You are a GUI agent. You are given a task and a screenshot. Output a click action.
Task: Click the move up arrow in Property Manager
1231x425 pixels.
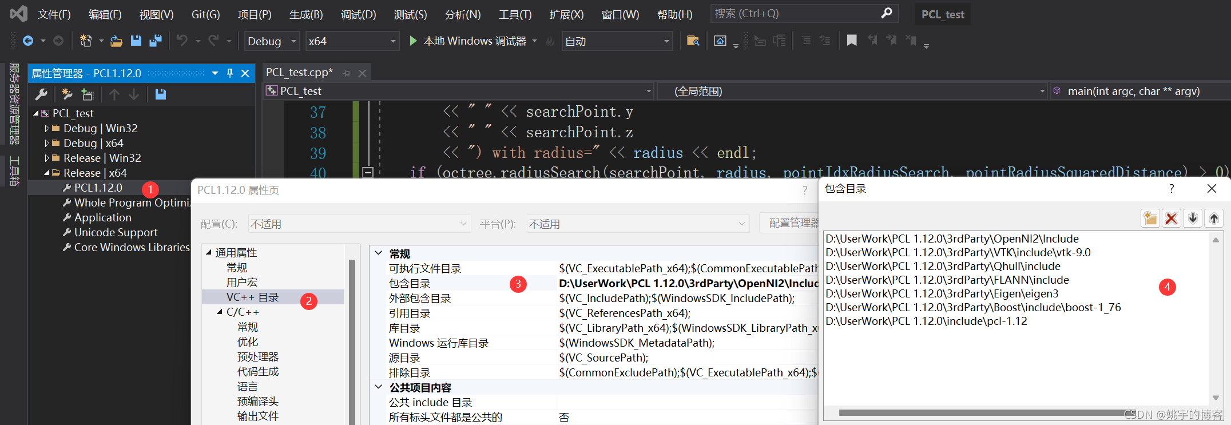pyautogui.click(x=114, y=94)
